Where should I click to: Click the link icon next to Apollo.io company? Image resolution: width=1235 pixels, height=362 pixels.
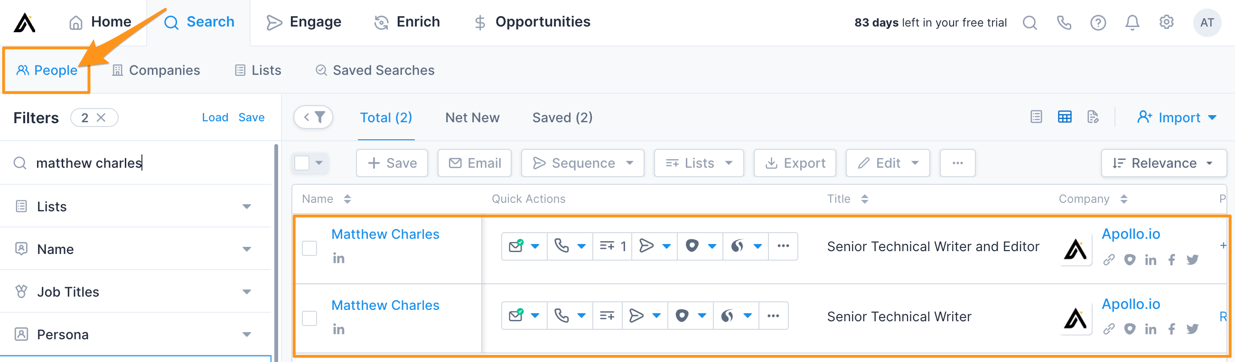pos(1108,260)
